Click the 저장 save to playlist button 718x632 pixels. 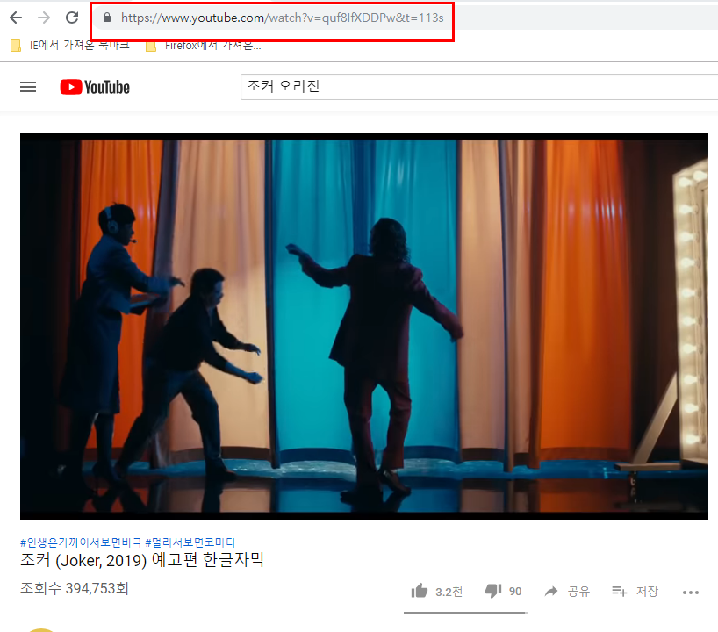click(635, 592)
